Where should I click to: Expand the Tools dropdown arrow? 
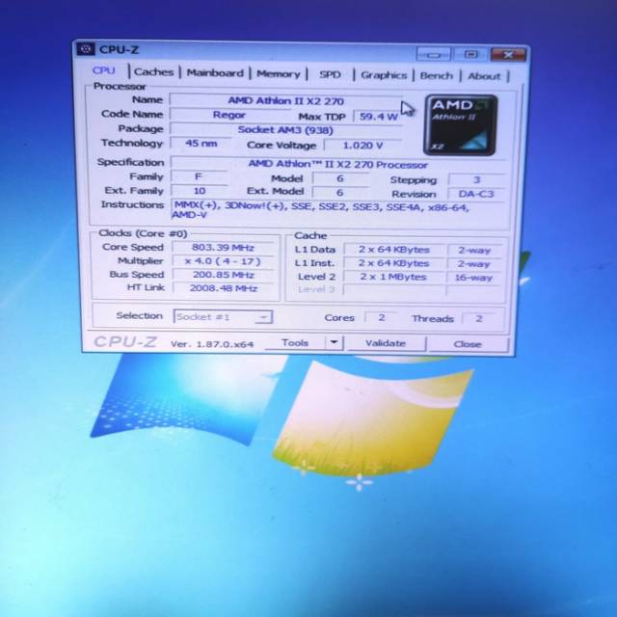pyautogui.click(x=334, y=342)
